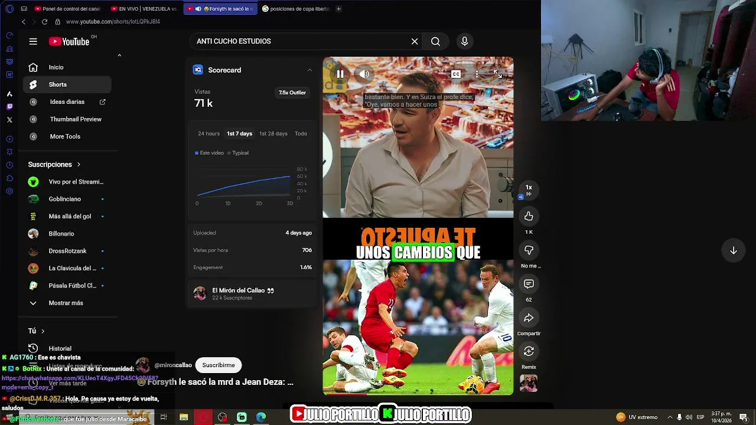Change the 1x playback speed
The image size is (756, 425).
(529, 189)
